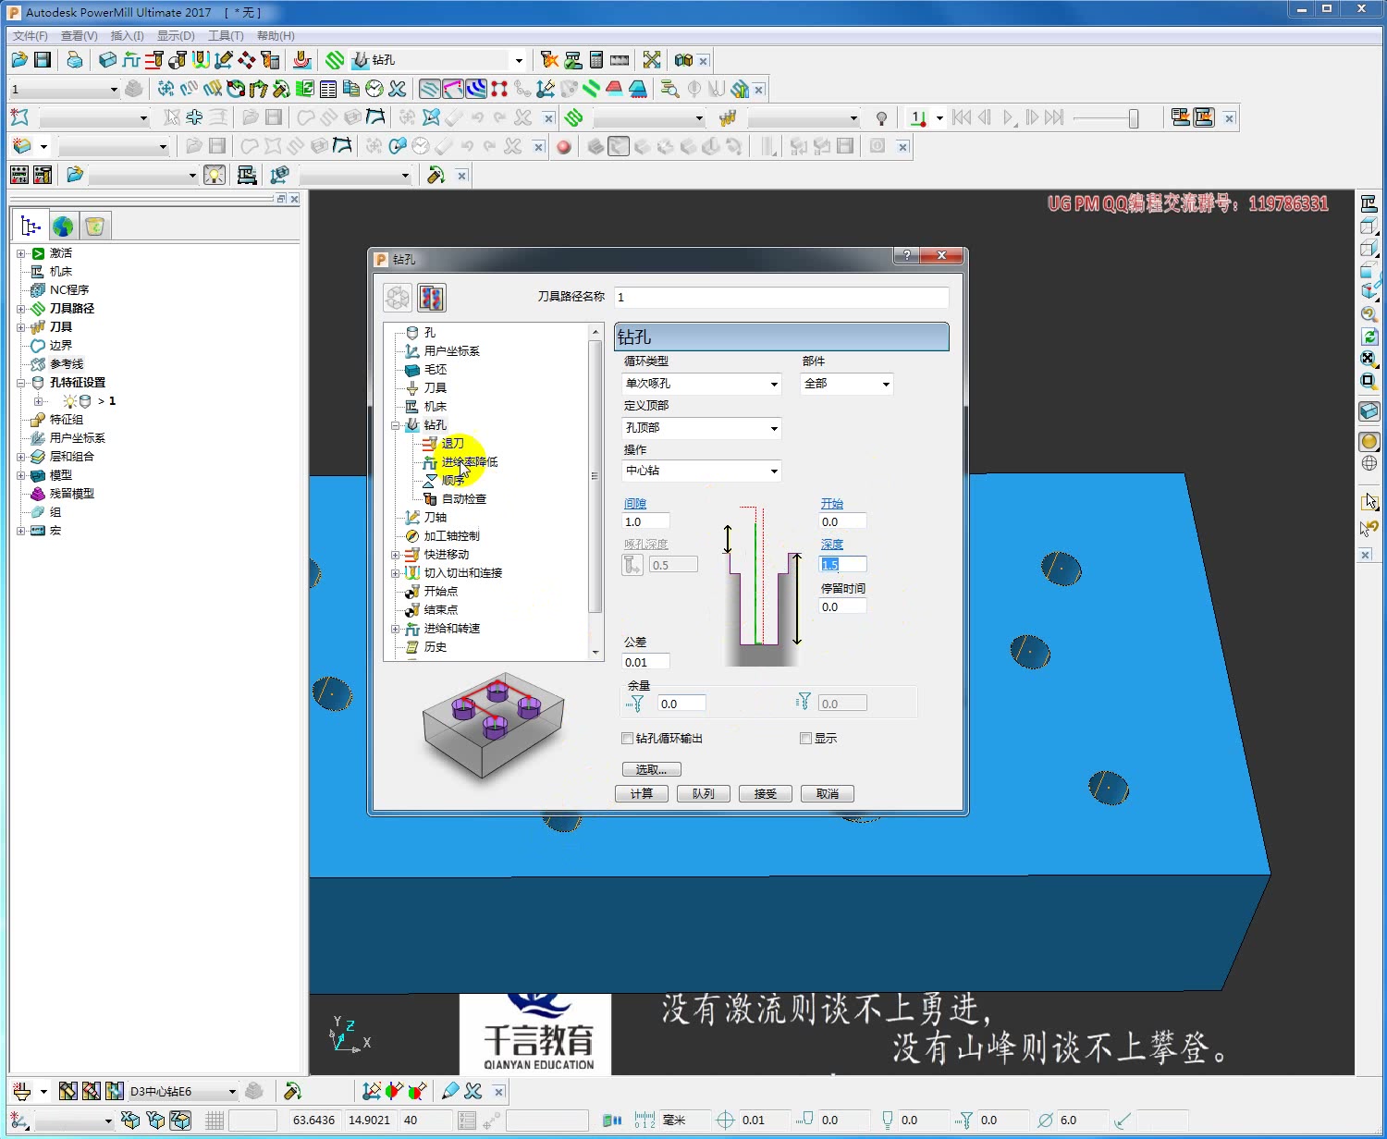Select the explorer tree tab icon
Viewport: 1387px width, 1139px height.
click(31, 226)
